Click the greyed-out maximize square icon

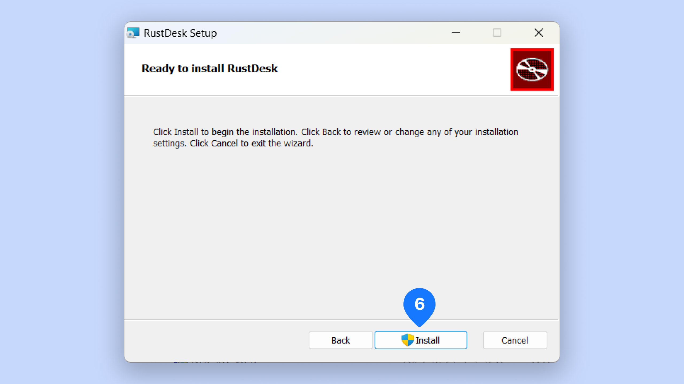coord(497,33)
